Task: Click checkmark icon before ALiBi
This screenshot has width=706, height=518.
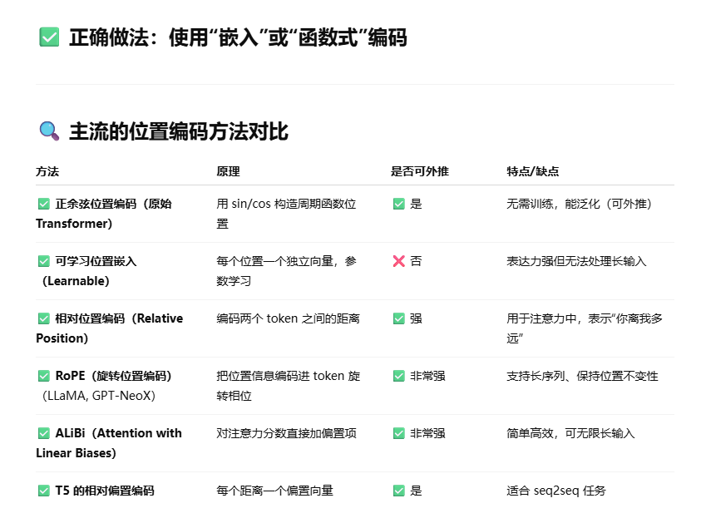Action: click(44, 433)
